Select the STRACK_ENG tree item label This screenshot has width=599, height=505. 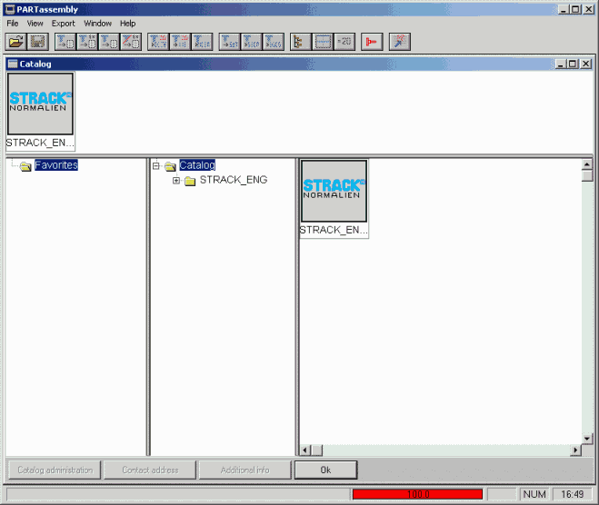[234, 180]
